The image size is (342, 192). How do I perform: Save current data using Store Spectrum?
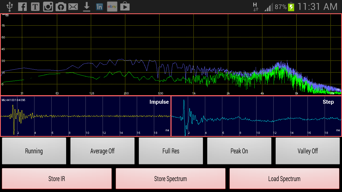point(170,178)
